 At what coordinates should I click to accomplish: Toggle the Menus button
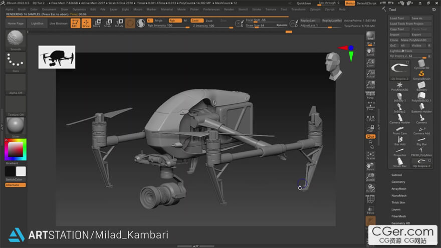coord(350,3)
